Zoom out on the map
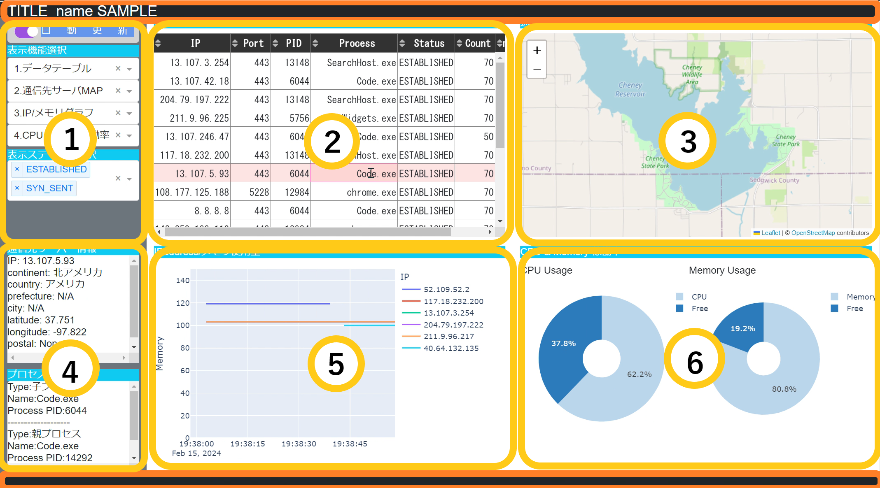This screenshot has height=488, width=880. (537, 69)
